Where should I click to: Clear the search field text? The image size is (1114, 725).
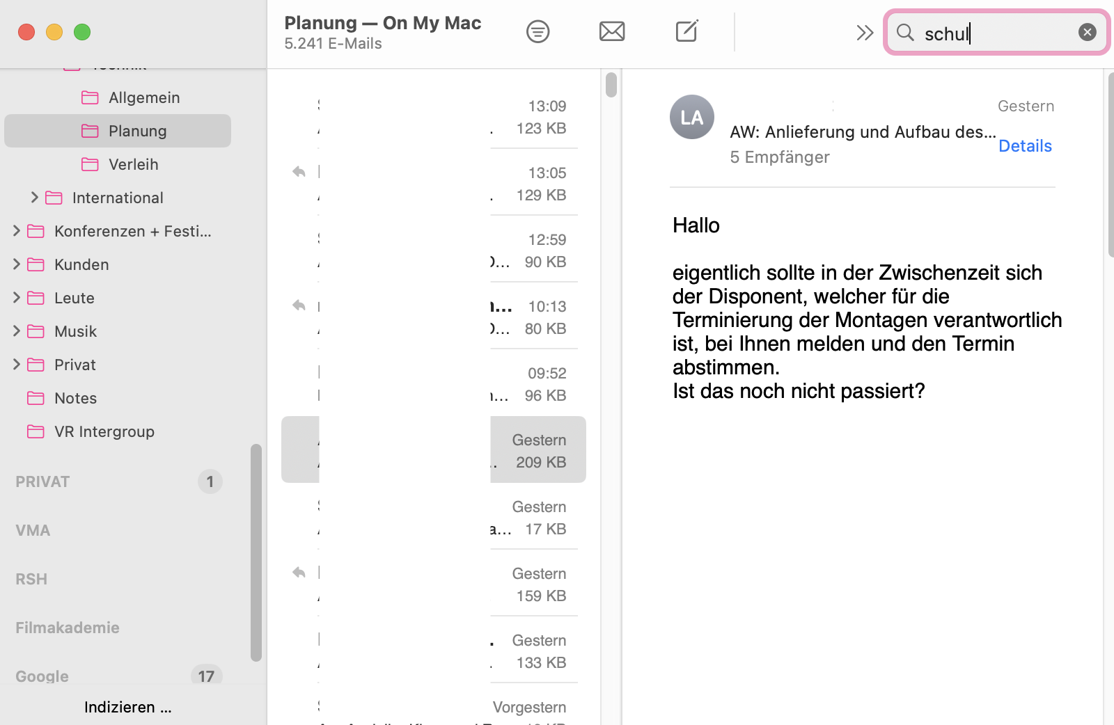(1087, 32)
